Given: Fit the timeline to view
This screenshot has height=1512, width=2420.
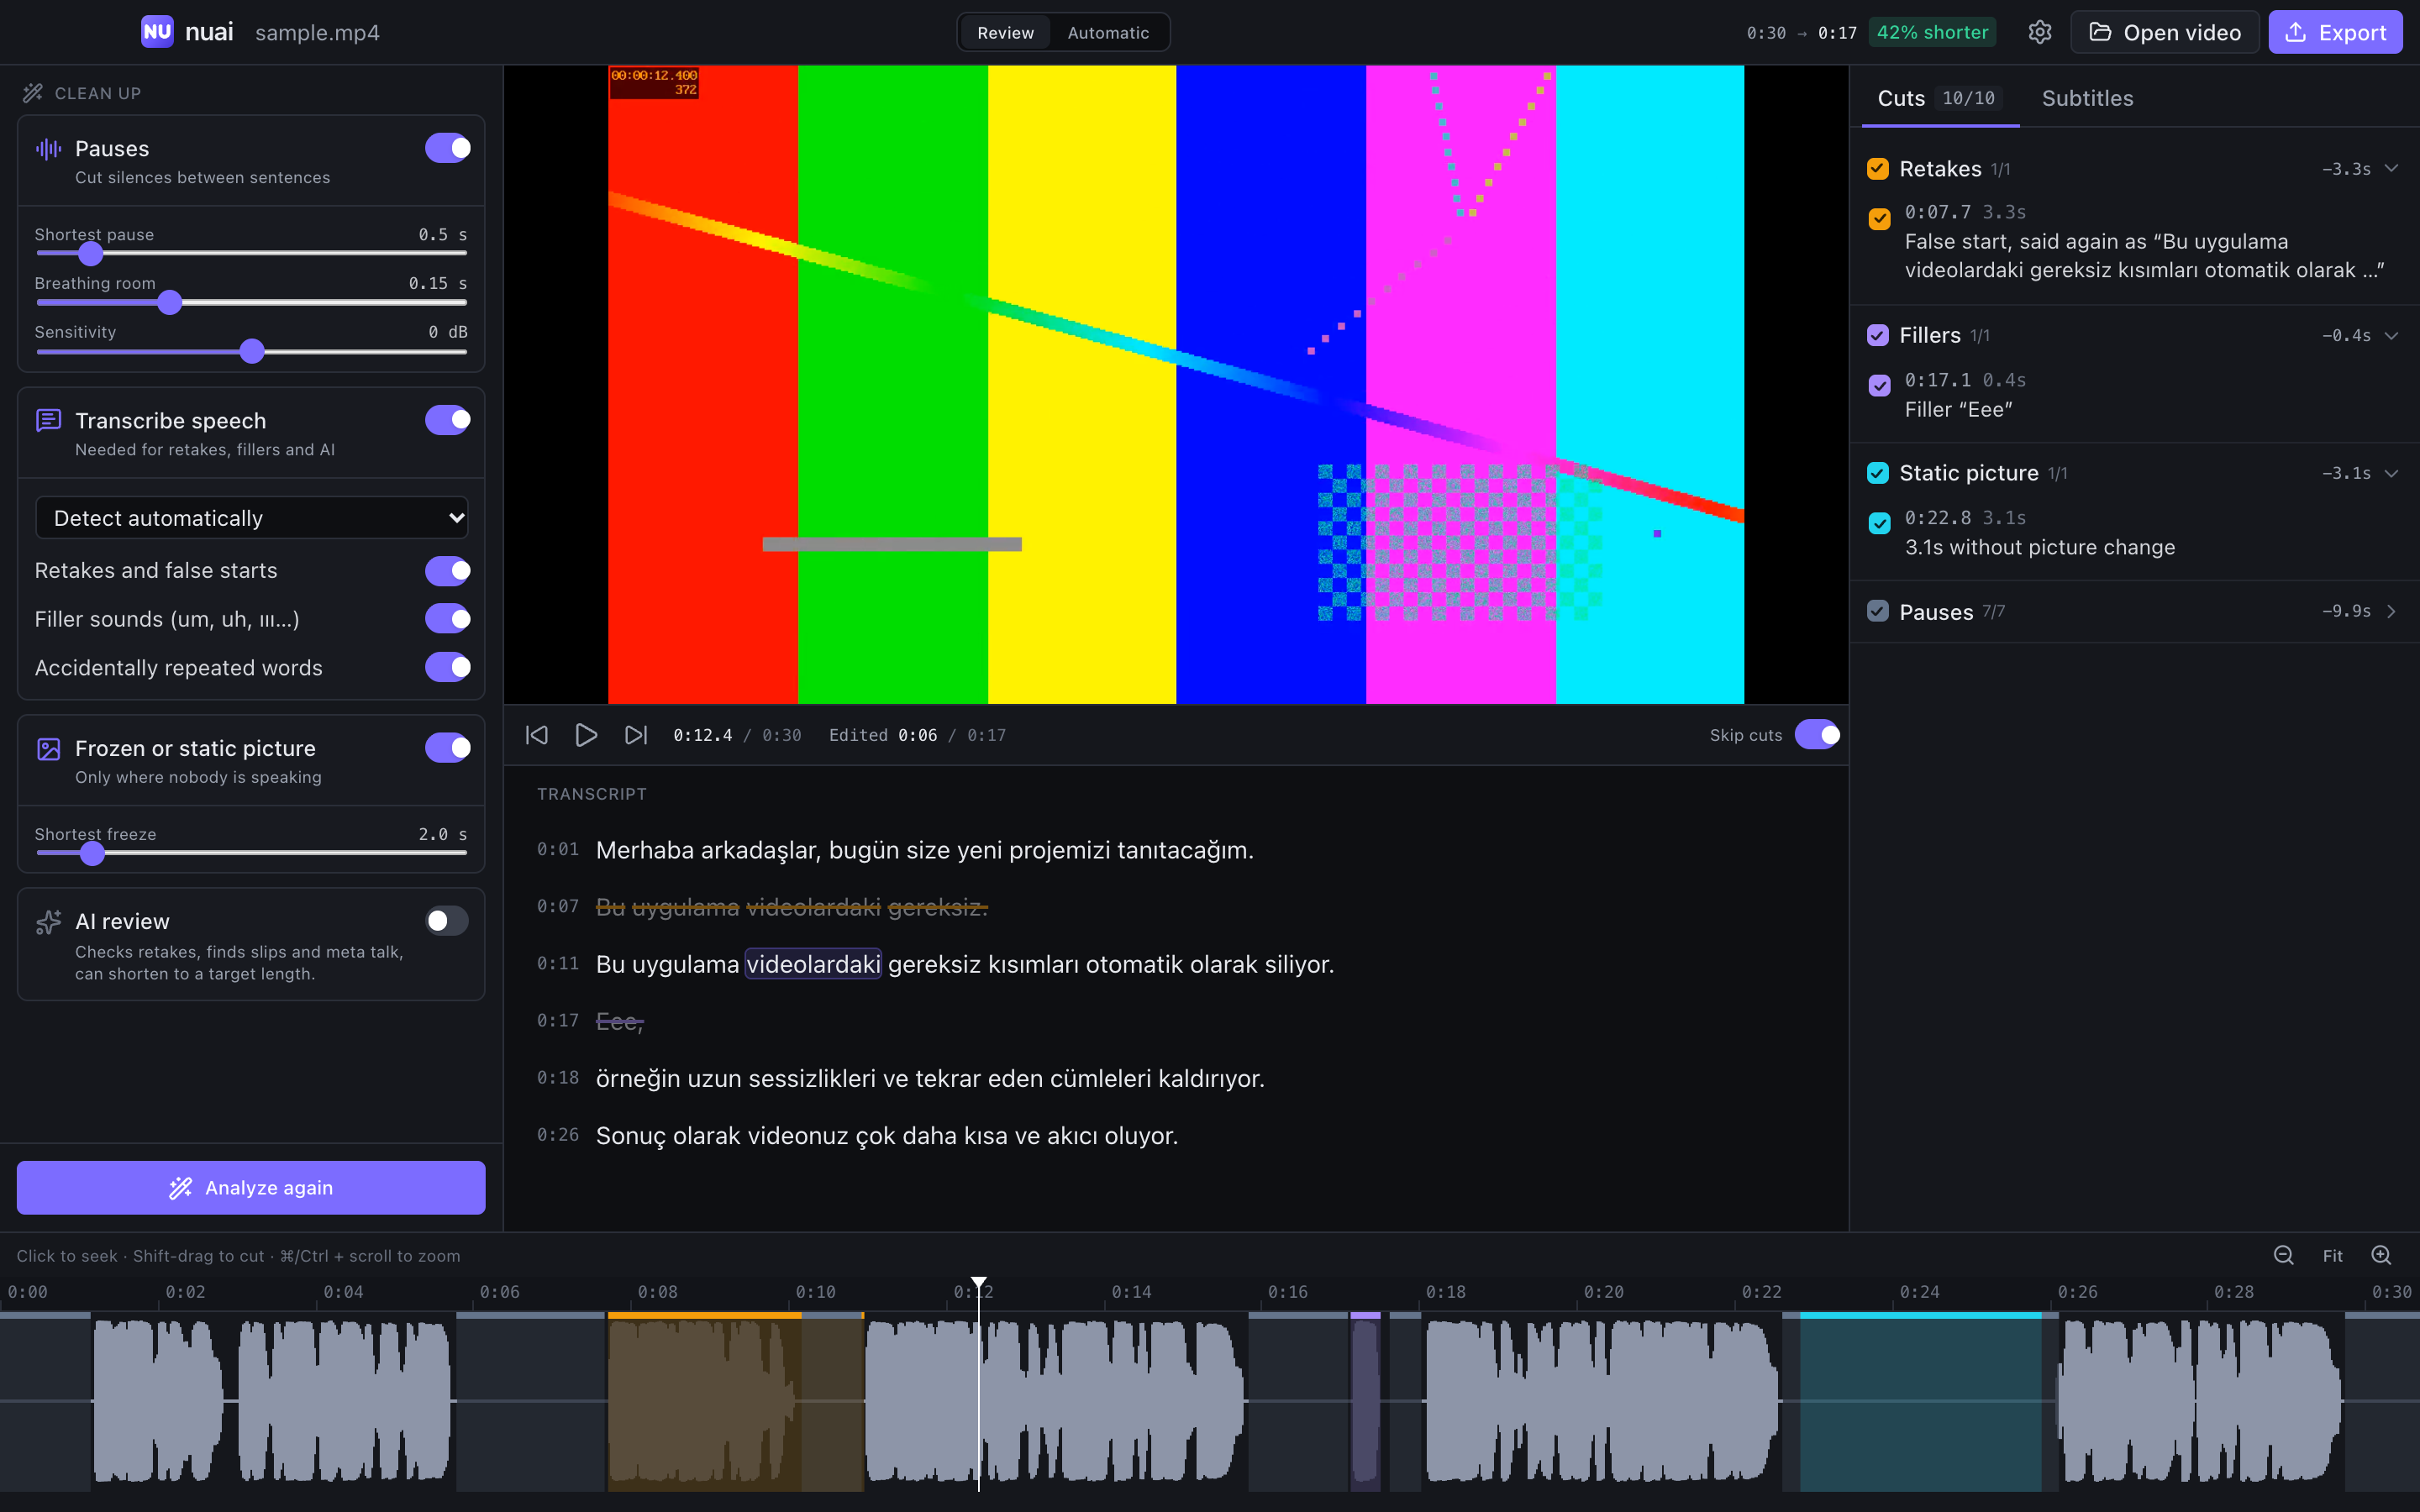Looking at the screenshot, I should [2333, 1256].
